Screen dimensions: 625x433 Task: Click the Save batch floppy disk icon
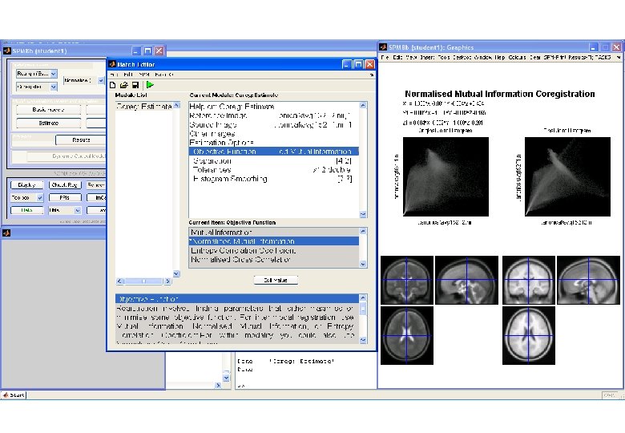135,85
